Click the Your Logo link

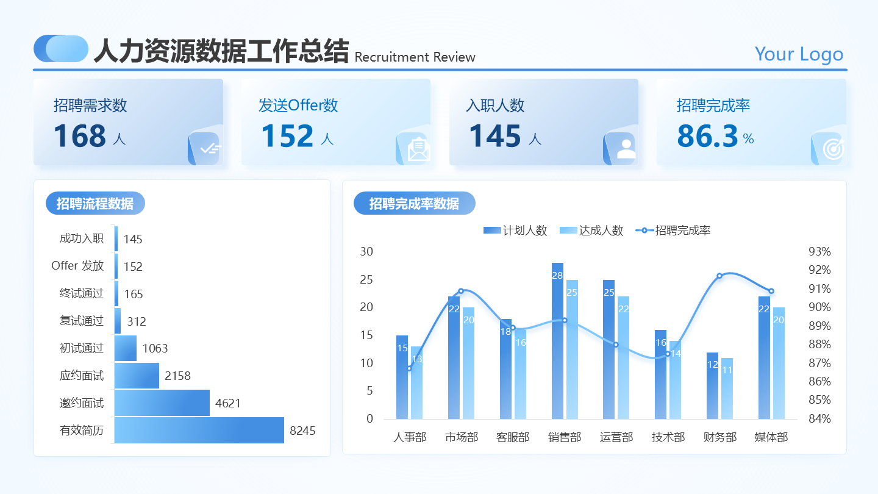coord(799,54)
